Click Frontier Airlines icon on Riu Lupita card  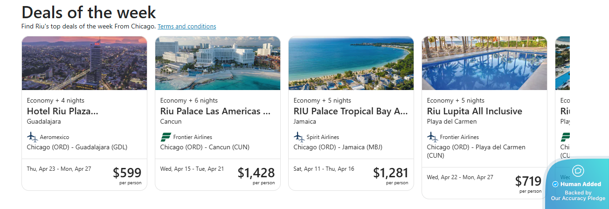432,137
